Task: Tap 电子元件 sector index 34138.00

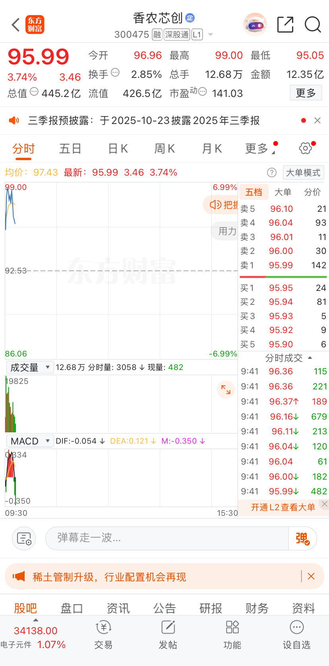Action: coord(34,637)
